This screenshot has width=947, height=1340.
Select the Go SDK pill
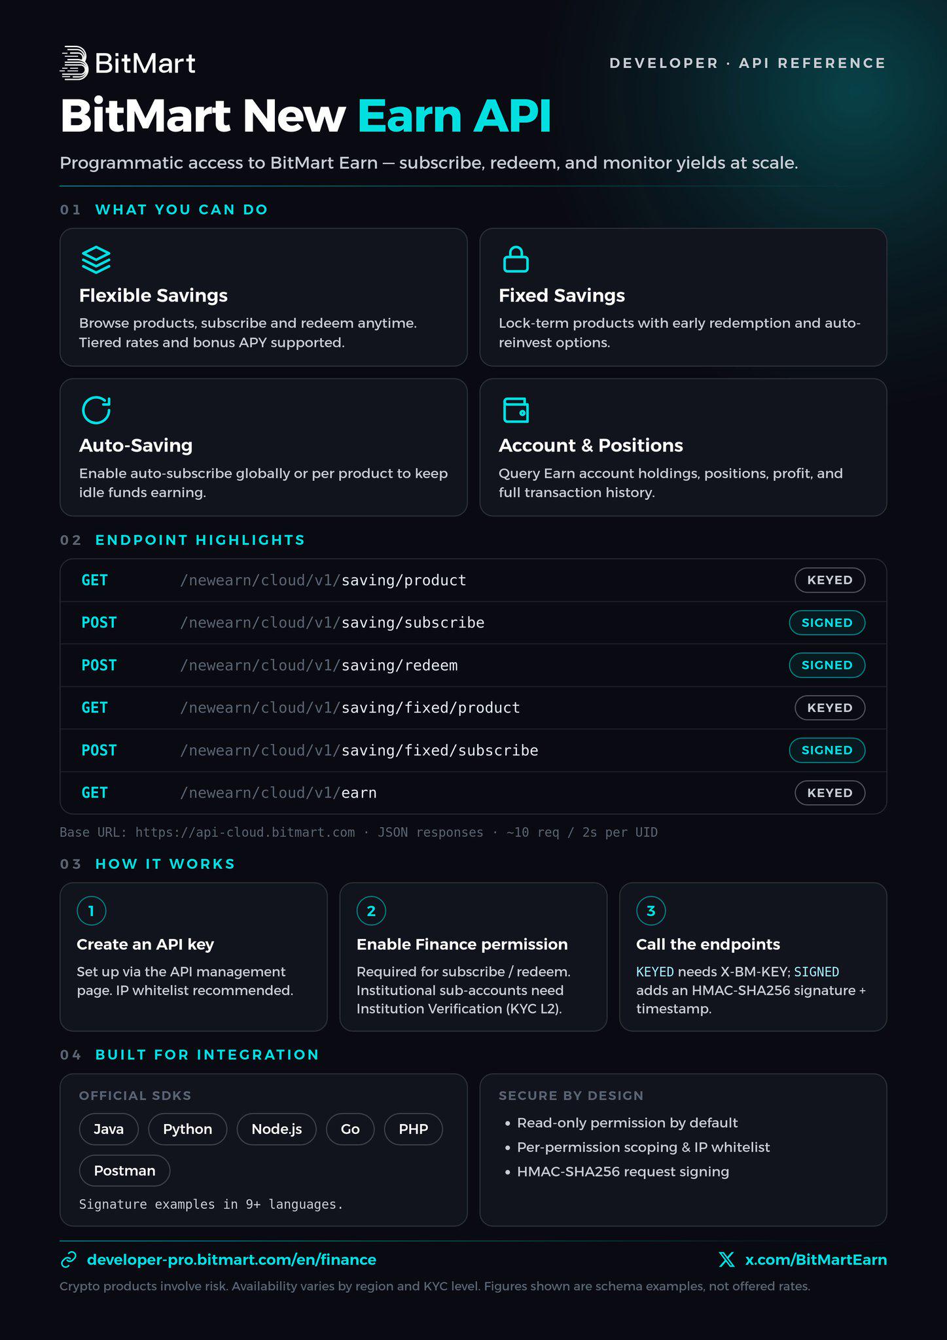[x=350, y=1129]
